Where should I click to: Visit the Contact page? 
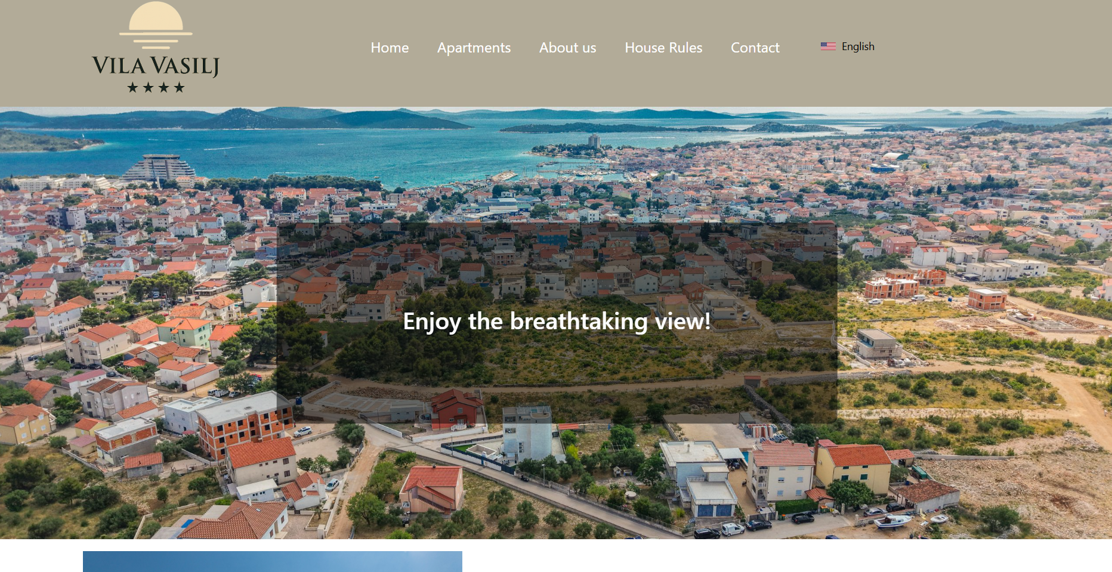click(x=755, y=48)
